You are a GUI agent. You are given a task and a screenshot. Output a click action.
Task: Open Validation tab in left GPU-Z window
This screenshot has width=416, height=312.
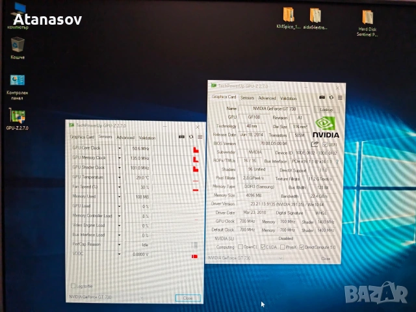pyautogui.click(x=147, y=138)
